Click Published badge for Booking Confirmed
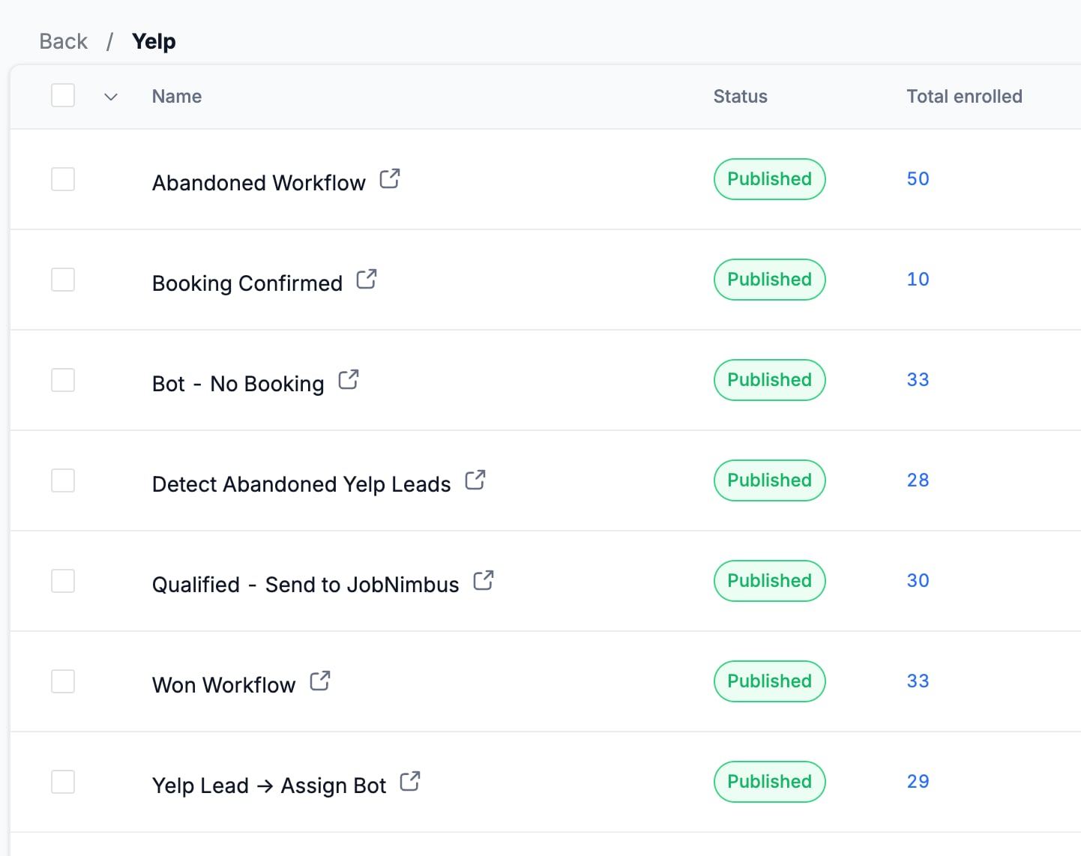This screenshot has width=1081, height=856. click(770, 280)
